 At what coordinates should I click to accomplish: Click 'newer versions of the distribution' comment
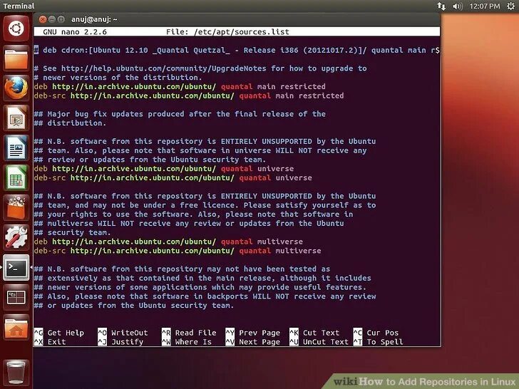pos(118,78)
